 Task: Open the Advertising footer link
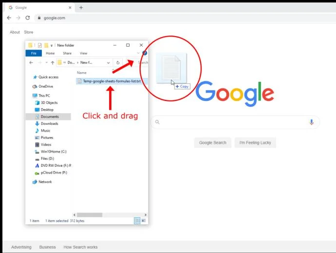click(x=21, y=247)
